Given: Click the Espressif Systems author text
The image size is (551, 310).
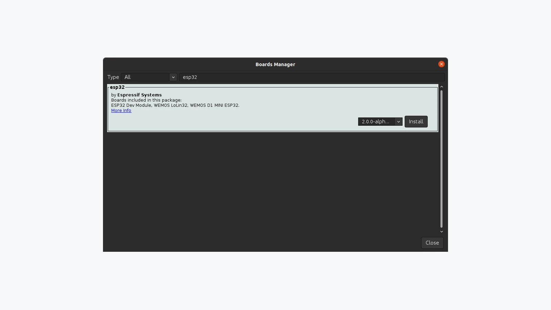Looking at the screenshot, I should (139, 95).
